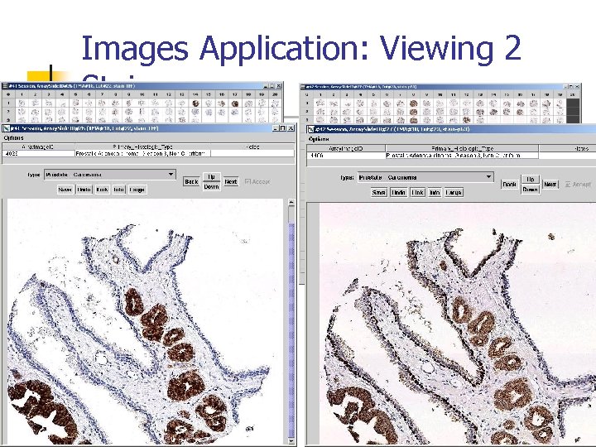Image resolution: width=596 pixels, height=447 pixels.
Task: Click the system menu icon of #41 array grid window
Action: coord(5,86)
